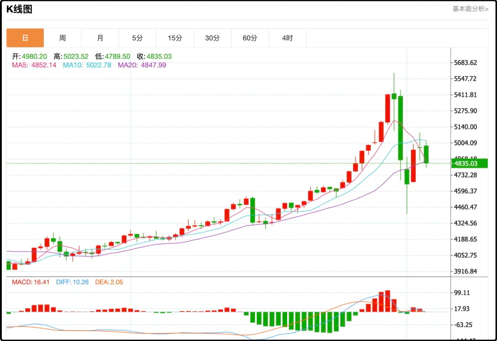
Task: Click the MACD value label
Action: [30, 282]
